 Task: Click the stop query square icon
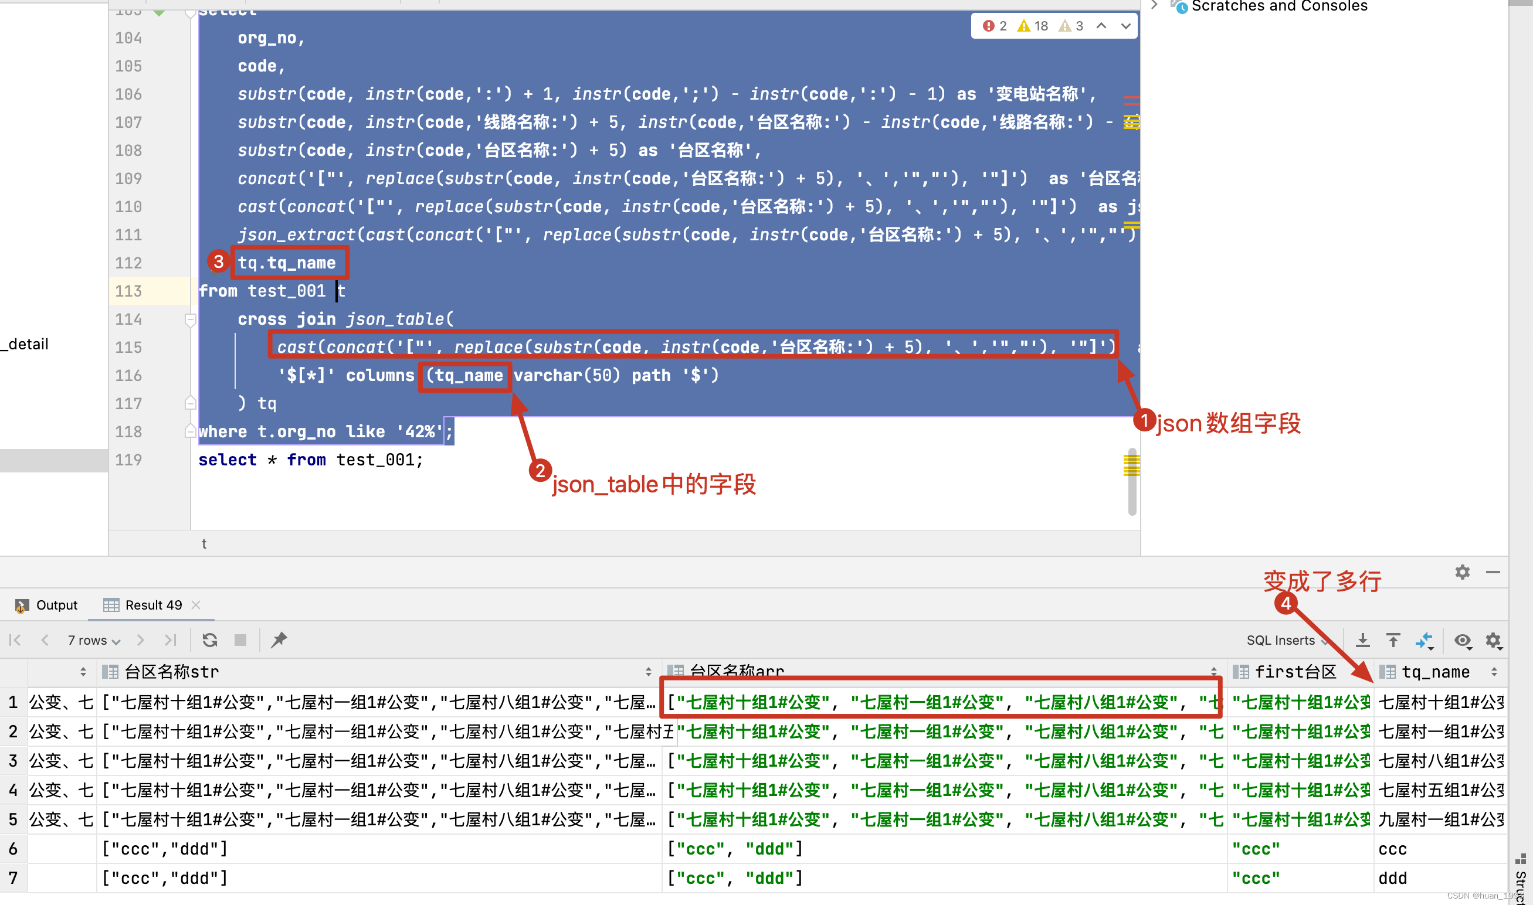click(x=240, y=639)
